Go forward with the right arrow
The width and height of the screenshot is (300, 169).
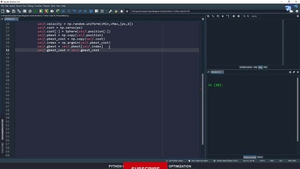(127, 11)
